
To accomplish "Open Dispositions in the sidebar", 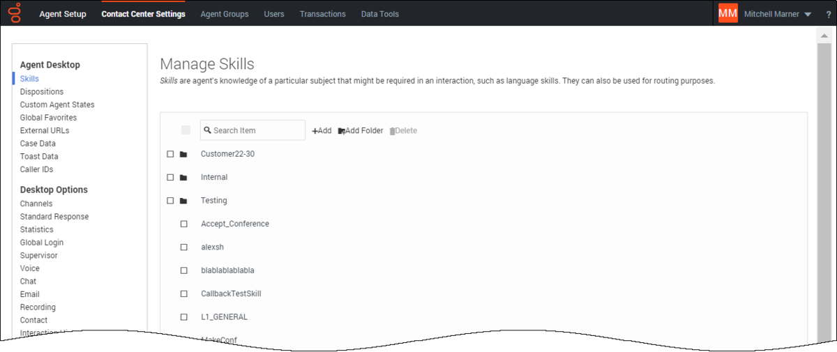I will click(x=42, y=91).
